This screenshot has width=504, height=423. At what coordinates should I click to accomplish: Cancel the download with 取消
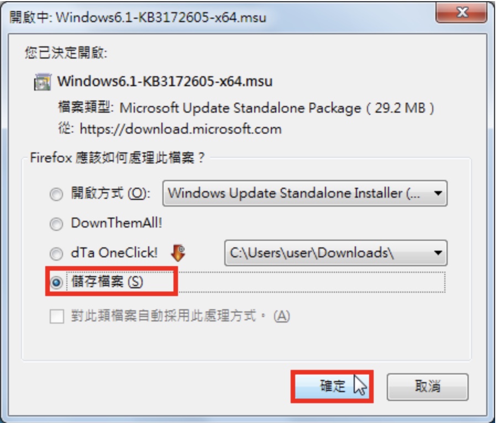(428, 387)
